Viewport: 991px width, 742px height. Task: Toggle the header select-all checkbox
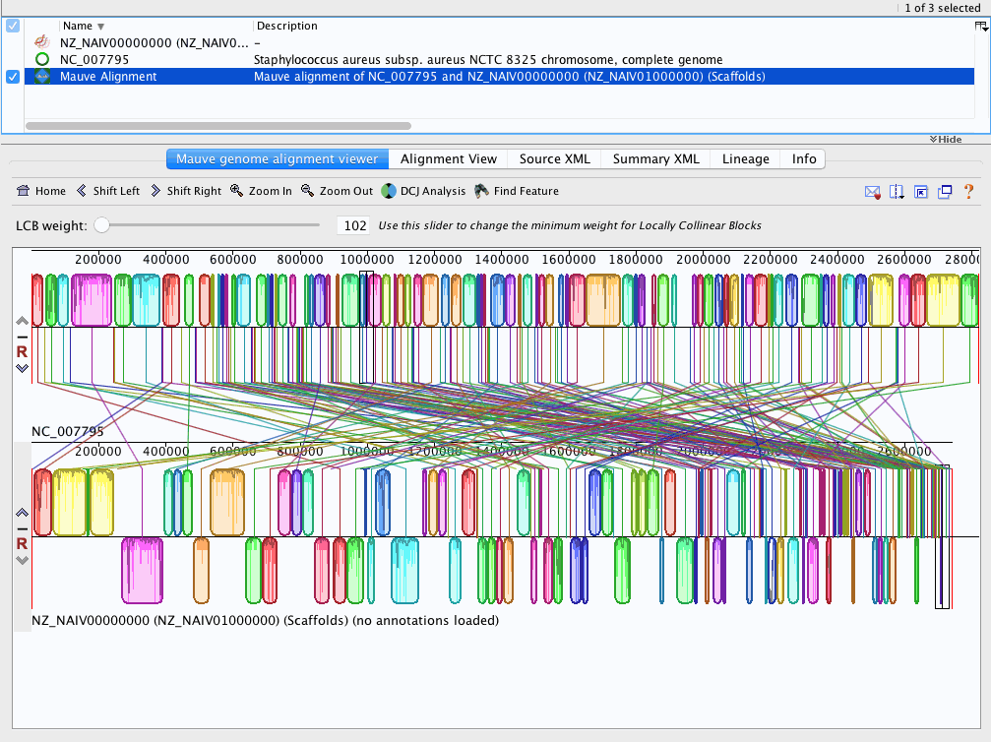coord(13,26)
